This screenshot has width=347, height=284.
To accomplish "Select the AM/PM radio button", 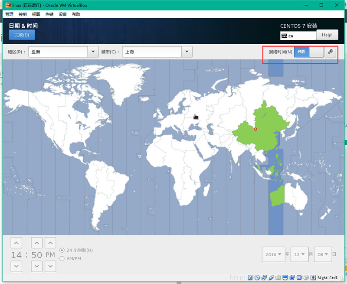I will [x=62, y=258].
